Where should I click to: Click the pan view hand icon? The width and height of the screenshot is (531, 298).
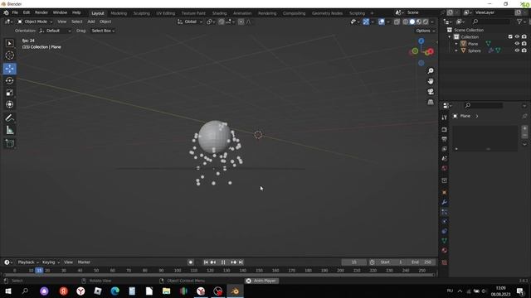pyautogui.click(x=431, y=81)
